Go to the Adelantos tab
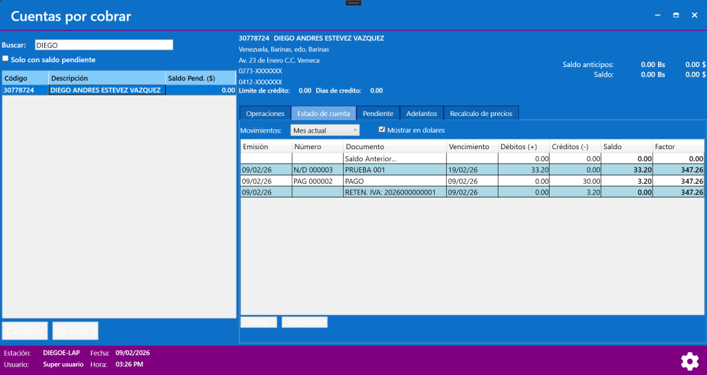The width and height of the screenshot is (707, 375). click(x=421, y=113)
